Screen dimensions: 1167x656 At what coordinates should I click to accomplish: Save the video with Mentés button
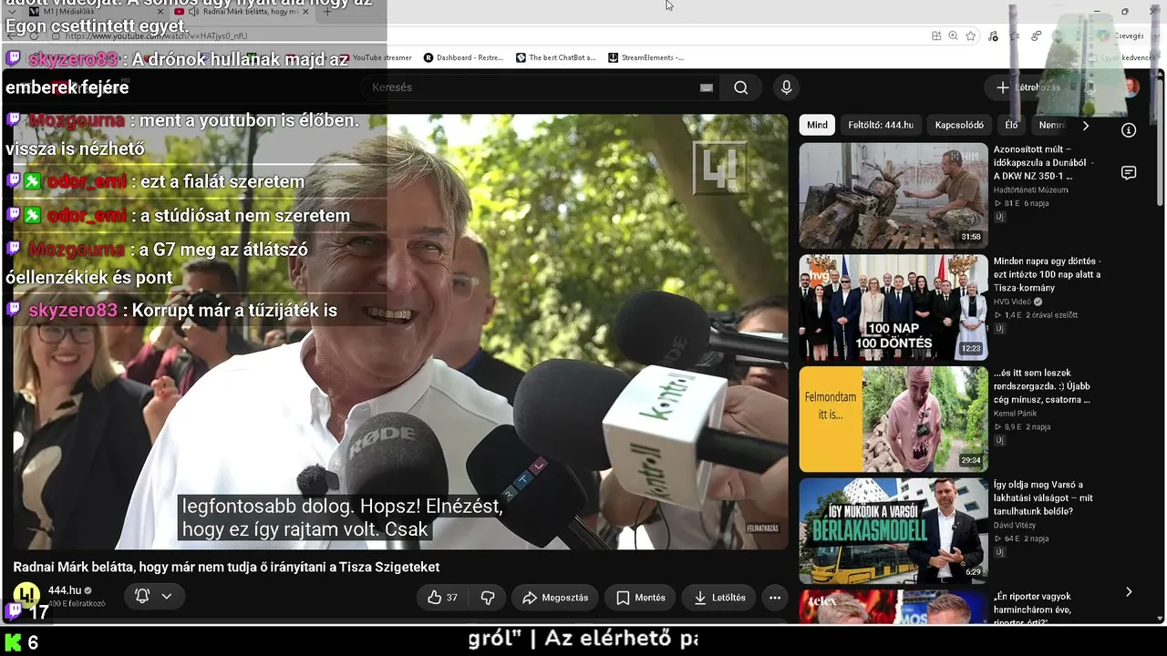(641, 598)
